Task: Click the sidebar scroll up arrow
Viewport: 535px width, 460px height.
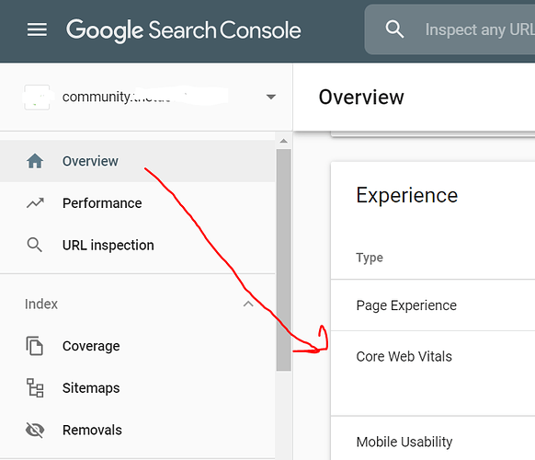Action: pos(283,141)
